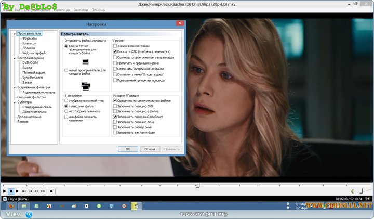Image resolution: width=374 pixels, height=219 pixels.
Task: Click the multiple player windows icon
Action: [x=86, y=85]
